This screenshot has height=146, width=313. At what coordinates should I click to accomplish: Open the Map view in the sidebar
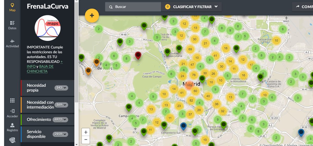pos(12,8)
